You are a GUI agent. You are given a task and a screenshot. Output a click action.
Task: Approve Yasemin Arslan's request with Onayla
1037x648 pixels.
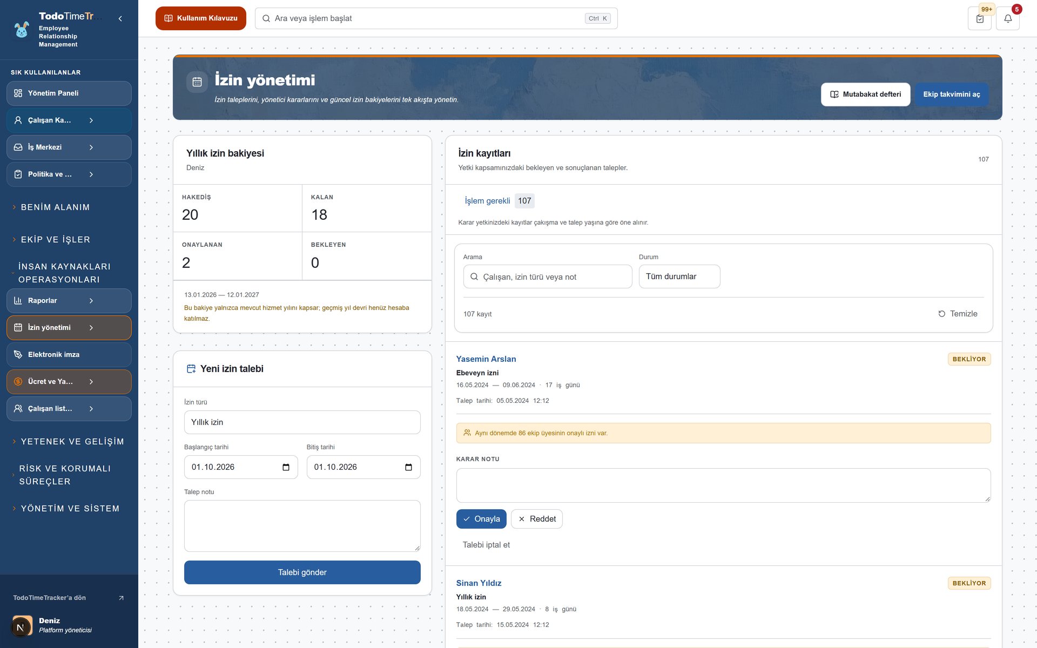481,519
